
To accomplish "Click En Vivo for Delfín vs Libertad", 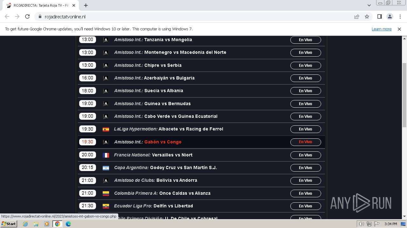I will tap(306, 206).
